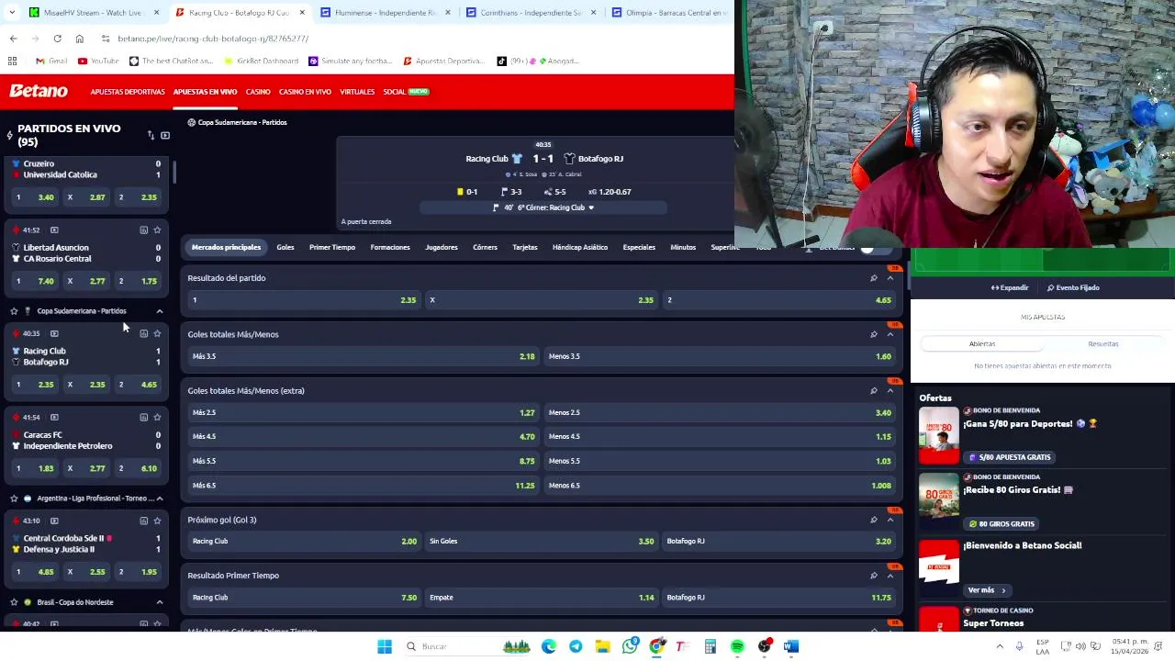
Task: Reload the browser page
Action: tap(57, 39)
